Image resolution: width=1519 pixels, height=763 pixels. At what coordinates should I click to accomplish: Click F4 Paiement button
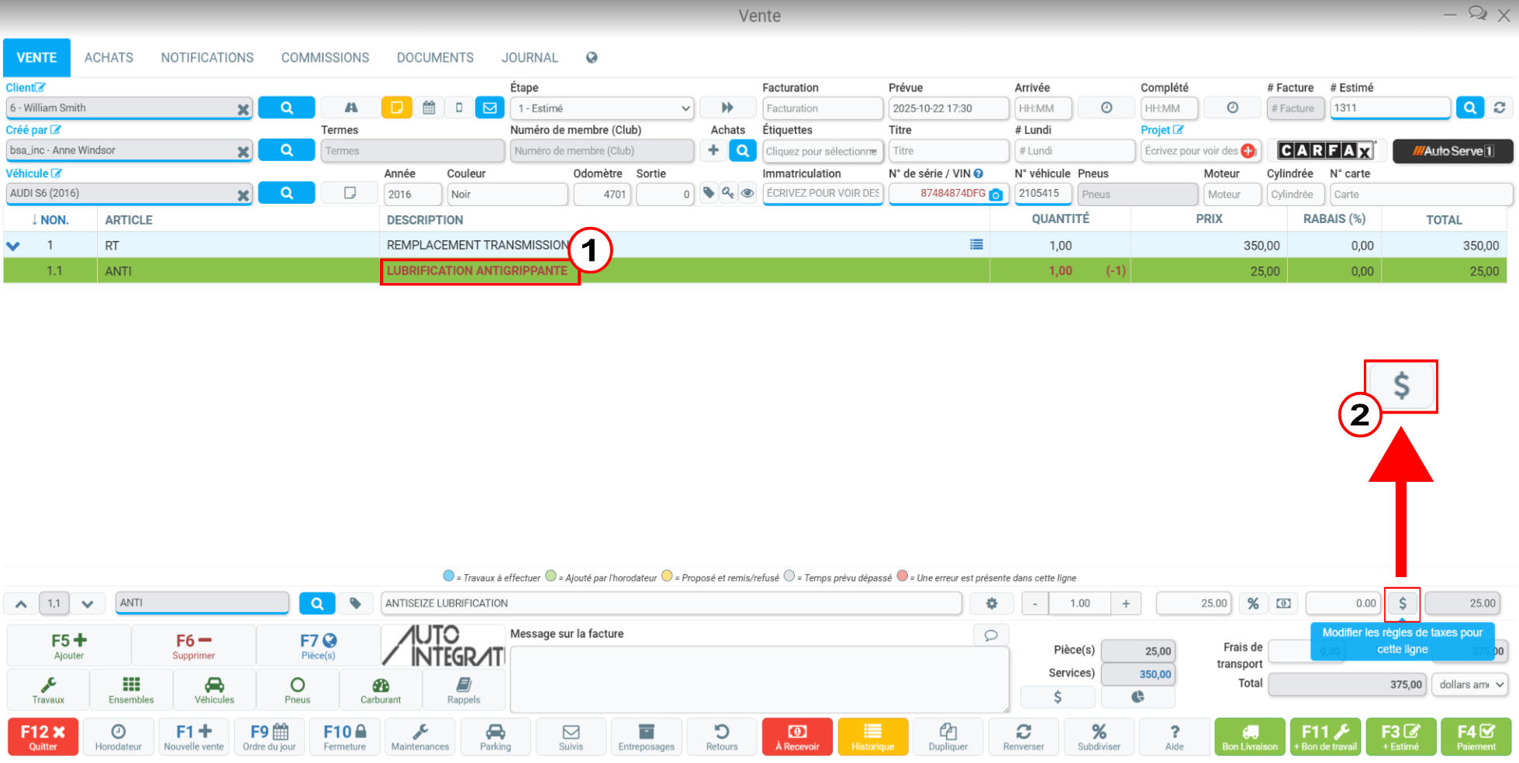[1476, 737]
